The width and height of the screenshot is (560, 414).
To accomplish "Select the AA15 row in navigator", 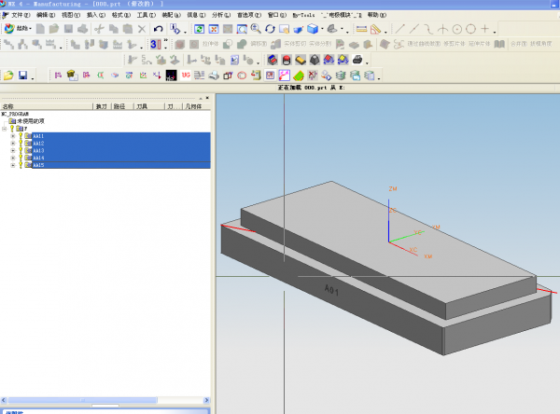I will point(121,165).
